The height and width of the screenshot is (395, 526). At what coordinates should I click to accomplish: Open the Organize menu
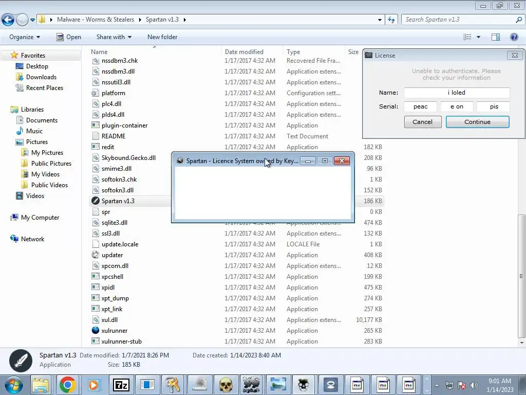pos(25,37)
